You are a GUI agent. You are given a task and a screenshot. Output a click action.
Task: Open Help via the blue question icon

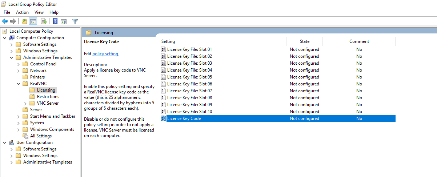pyautogui.click(x=55, y=21)
